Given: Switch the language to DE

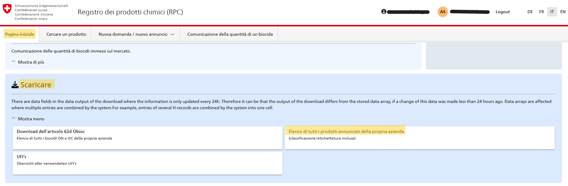Looking at the screenshot, I should coord(530,12).
